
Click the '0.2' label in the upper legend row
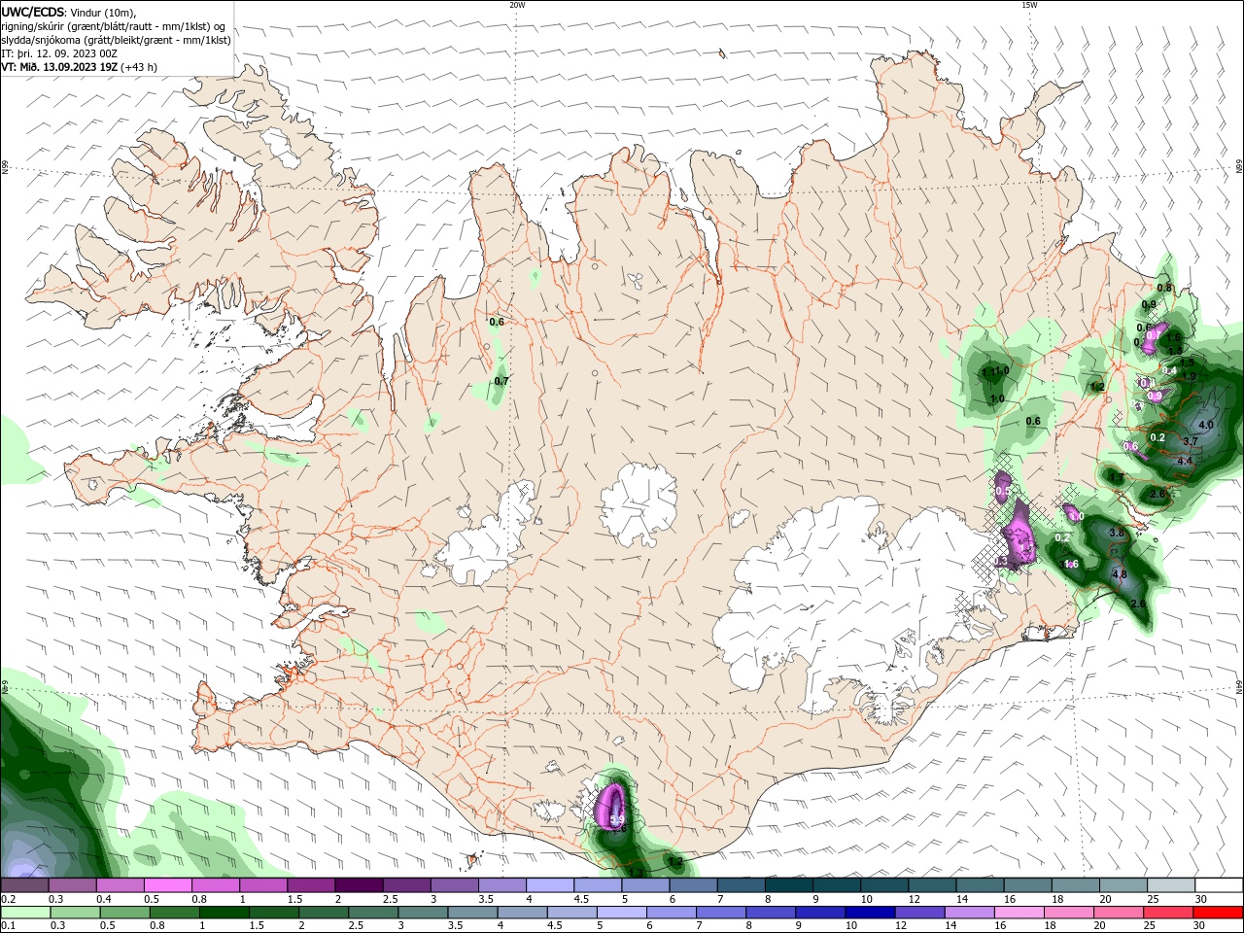(x=8, y=899)
